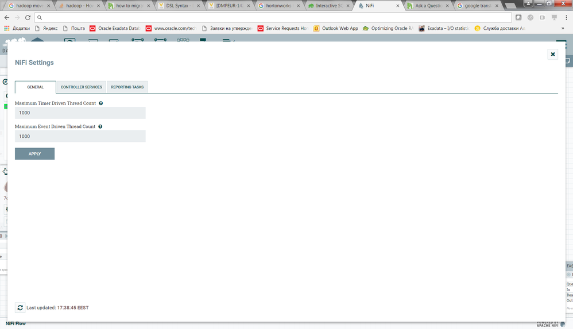
Task: Apply the thread count settings
Action: coord(34,154)
